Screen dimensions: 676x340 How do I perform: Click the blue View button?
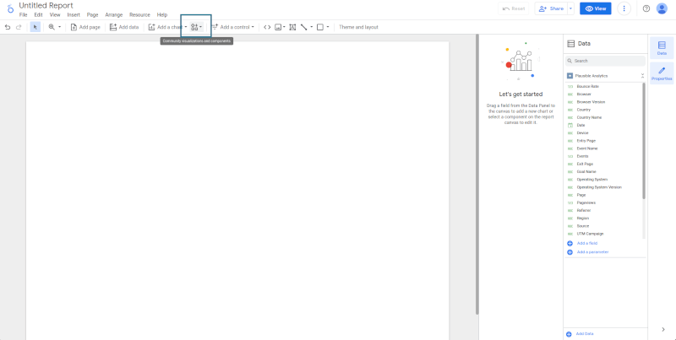click(596, 8)
